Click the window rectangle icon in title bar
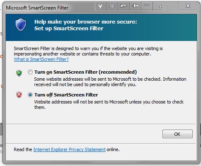 tap(112, 6)
